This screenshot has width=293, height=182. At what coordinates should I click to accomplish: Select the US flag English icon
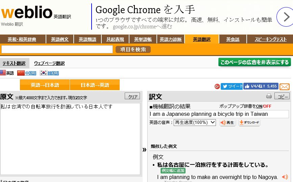point(3,73)
